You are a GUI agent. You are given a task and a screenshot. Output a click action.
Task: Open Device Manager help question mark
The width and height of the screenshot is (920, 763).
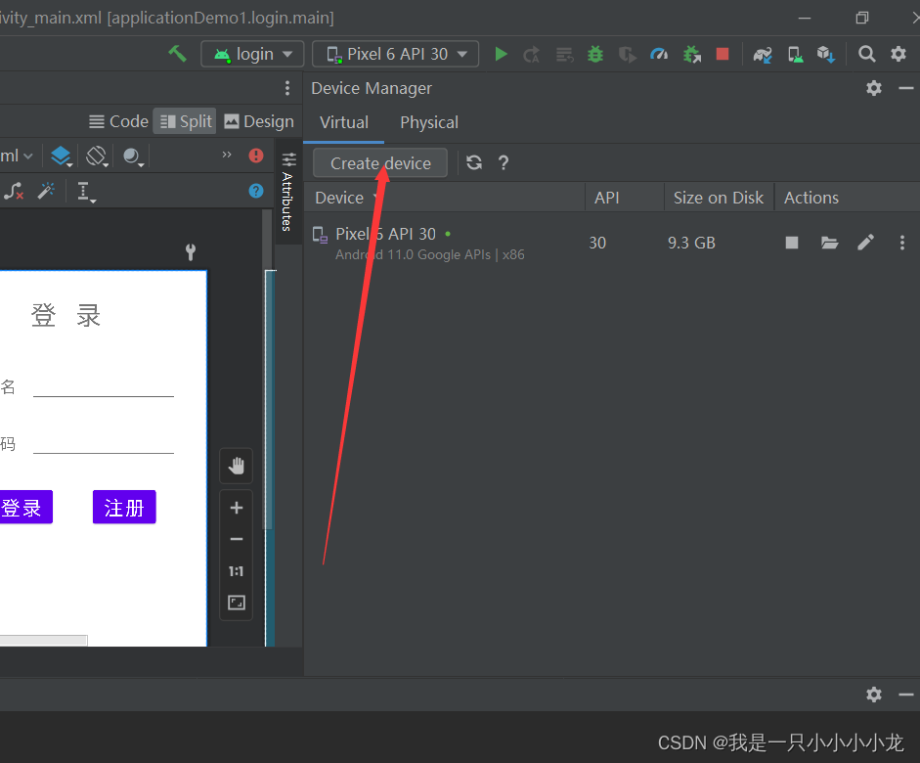click(504, 162)
